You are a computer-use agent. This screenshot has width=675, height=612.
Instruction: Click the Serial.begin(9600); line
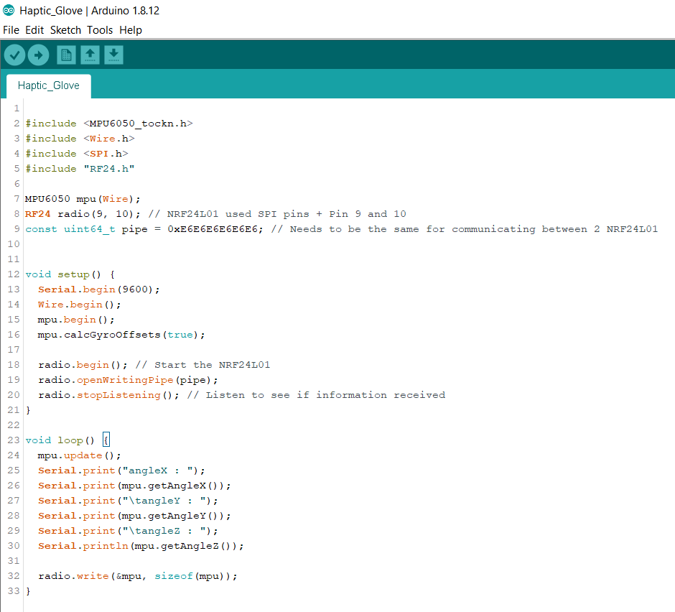[98, 289]
